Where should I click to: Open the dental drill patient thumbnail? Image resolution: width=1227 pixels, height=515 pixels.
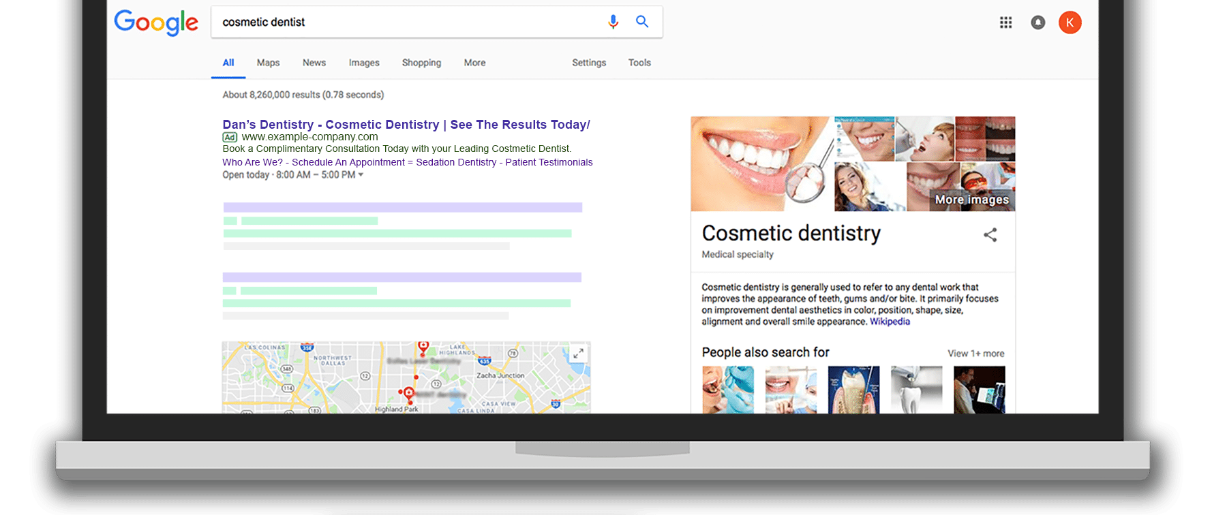(x=924, y=139)
